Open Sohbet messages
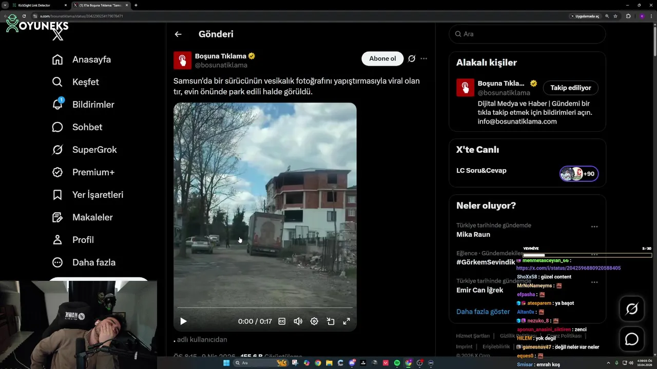The height and width of the screenshot is (369, 657). click(77, 127)
